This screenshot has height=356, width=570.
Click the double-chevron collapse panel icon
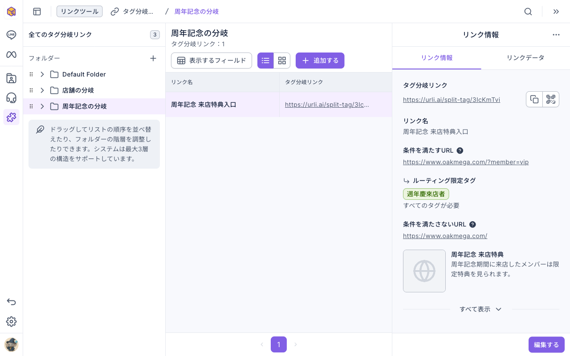556,12
